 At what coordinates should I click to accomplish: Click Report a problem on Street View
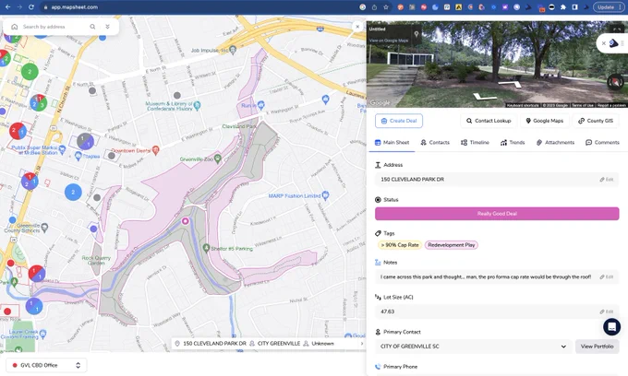tap(611, 105)
